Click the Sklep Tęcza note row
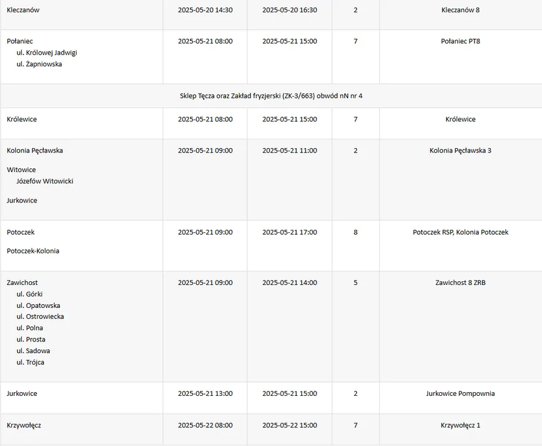The image size is (542, 446). [271, 96]
